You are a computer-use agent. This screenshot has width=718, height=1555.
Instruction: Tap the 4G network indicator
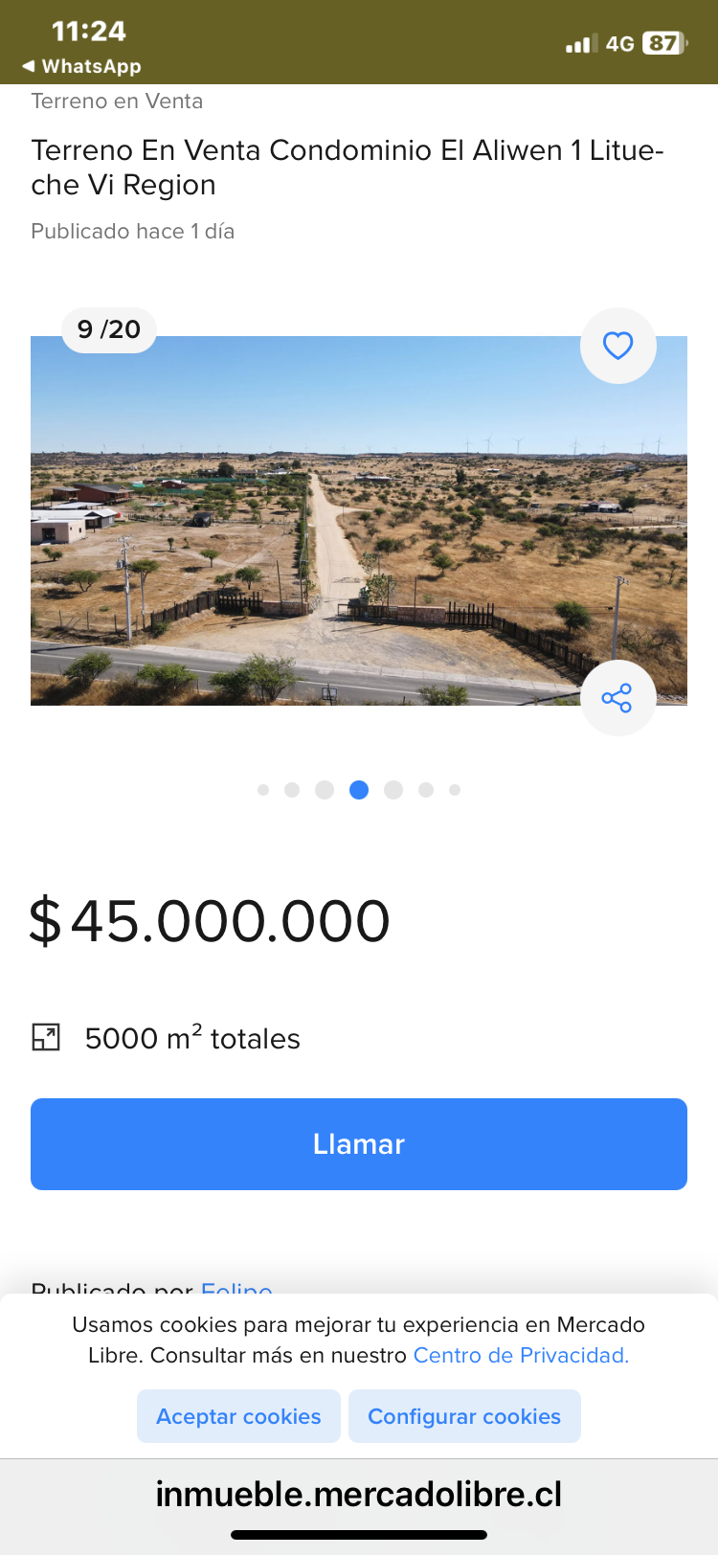(619, 43)
